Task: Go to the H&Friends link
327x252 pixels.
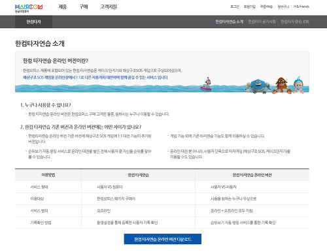Action: (301, 7)
